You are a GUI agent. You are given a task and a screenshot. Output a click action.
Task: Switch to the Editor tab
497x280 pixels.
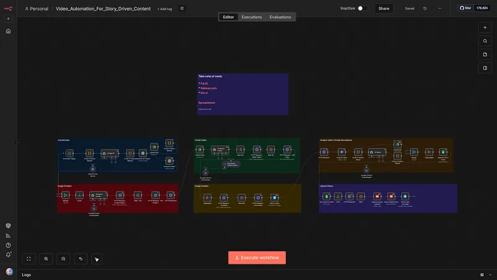point(228,17)
